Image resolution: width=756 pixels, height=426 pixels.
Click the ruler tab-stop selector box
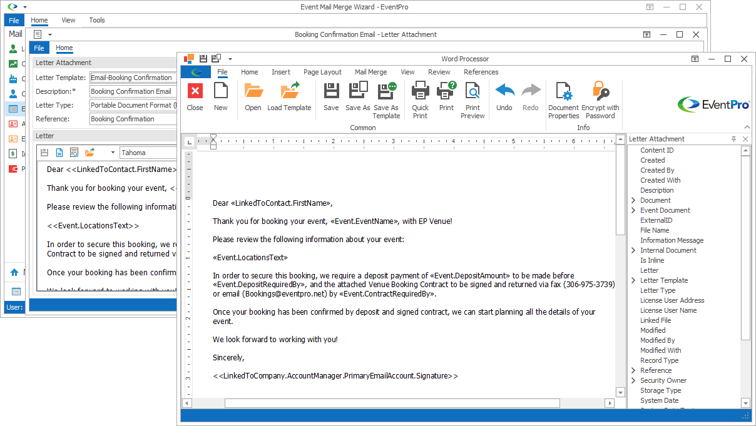[x=190, y=143]
